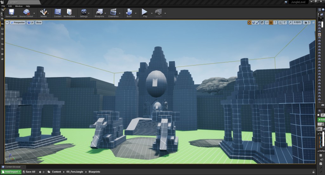The width and height of the screenshot is (325, 175).
Task: Click the Save All button
Action: click(29, 172)
